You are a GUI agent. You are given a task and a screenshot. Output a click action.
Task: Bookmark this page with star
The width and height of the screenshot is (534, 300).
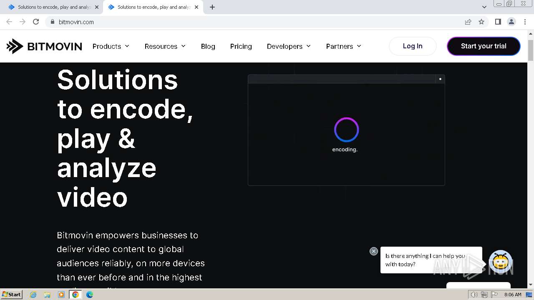coord(481,22)
